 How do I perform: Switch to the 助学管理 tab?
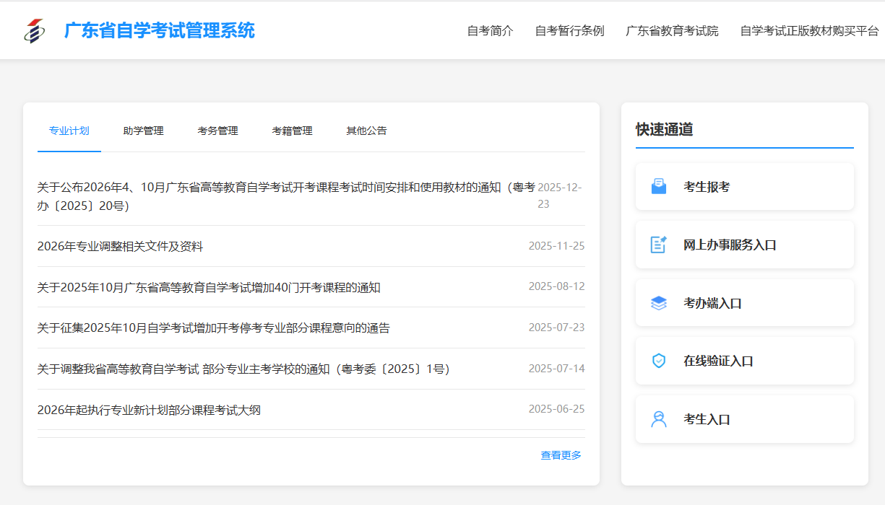[143, 131]
